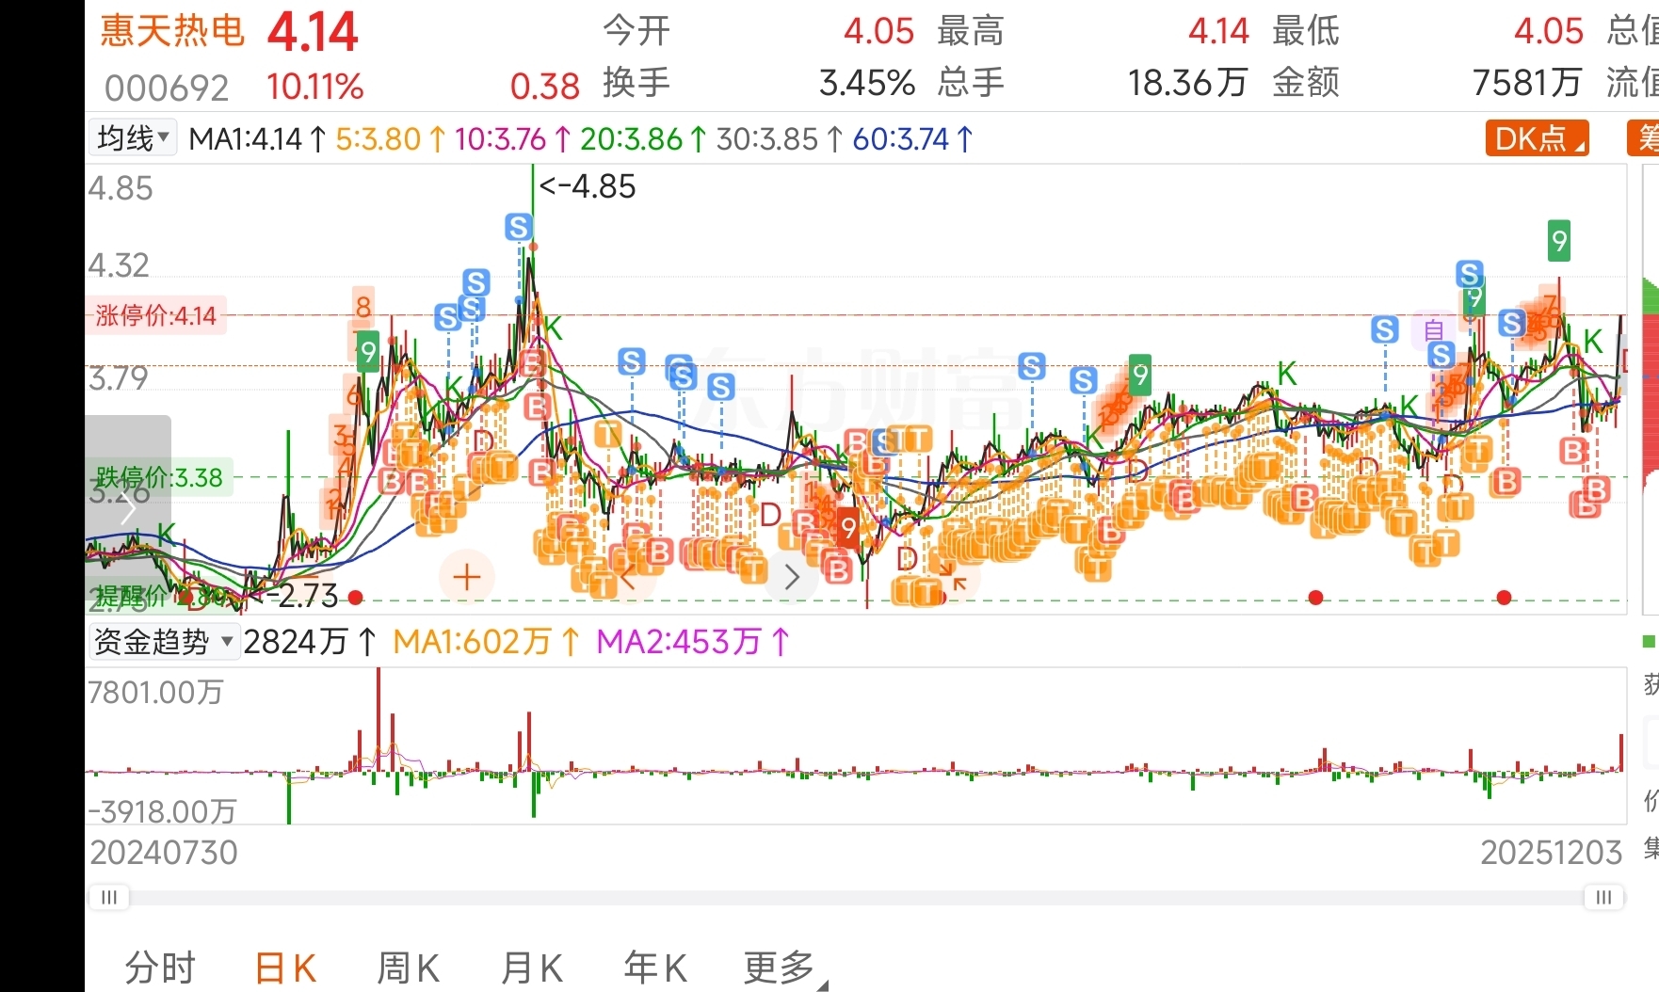Click the 跌停价:3.38 price line label
The height and width of the screenshot is (992, 1659).
(x=159, y=477)
